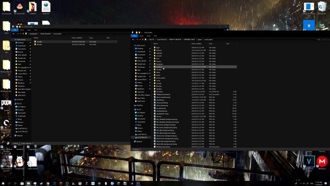The width and height of the screenshot is (330, 186).
Task: Open the Recycle Bin desktop icon
Action: (x=322, y=7)
